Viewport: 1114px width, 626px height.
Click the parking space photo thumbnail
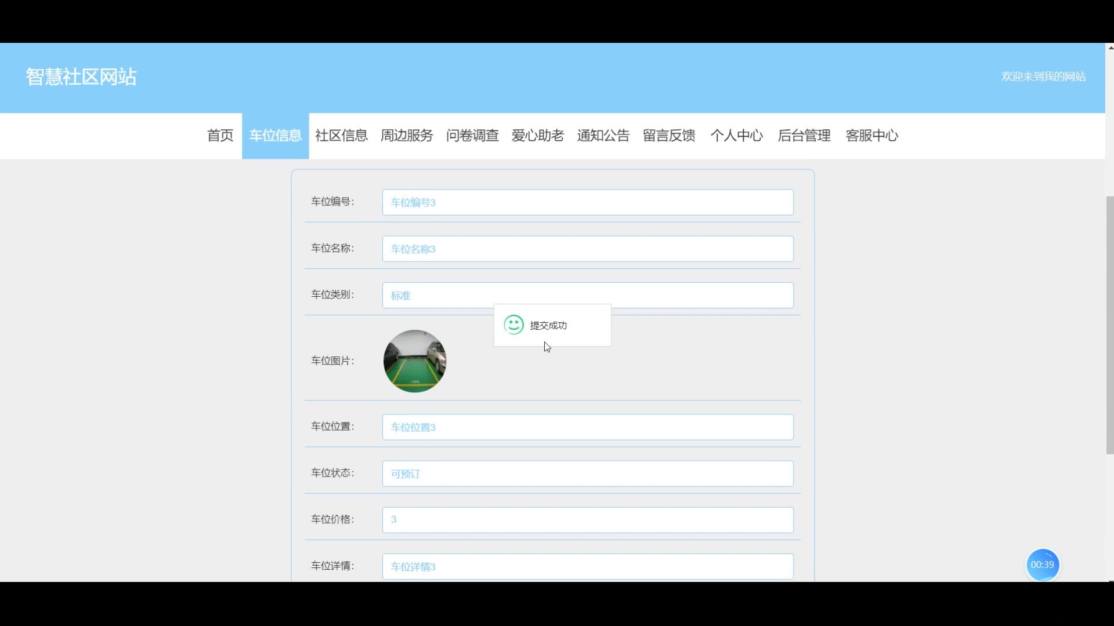415,361
